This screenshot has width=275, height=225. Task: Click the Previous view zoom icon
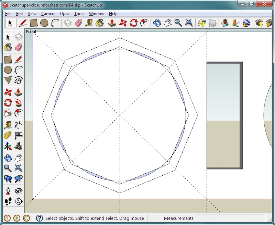click(8, 179)
